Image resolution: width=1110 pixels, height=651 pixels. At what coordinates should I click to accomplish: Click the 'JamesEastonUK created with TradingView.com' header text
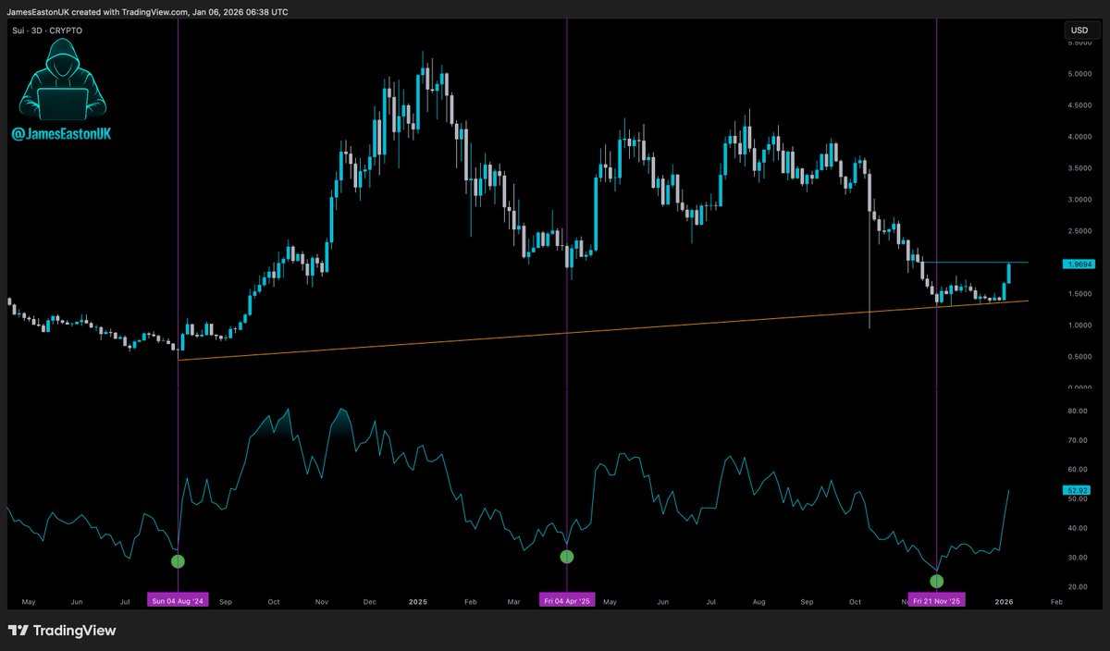[148, 12]
